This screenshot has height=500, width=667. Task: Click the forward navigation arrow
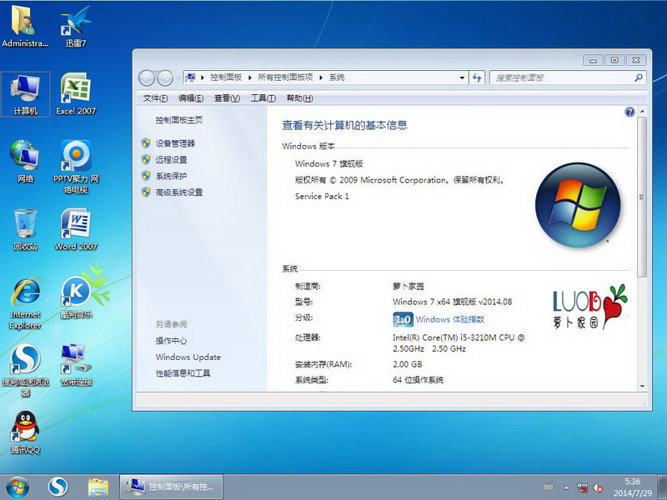164,78
